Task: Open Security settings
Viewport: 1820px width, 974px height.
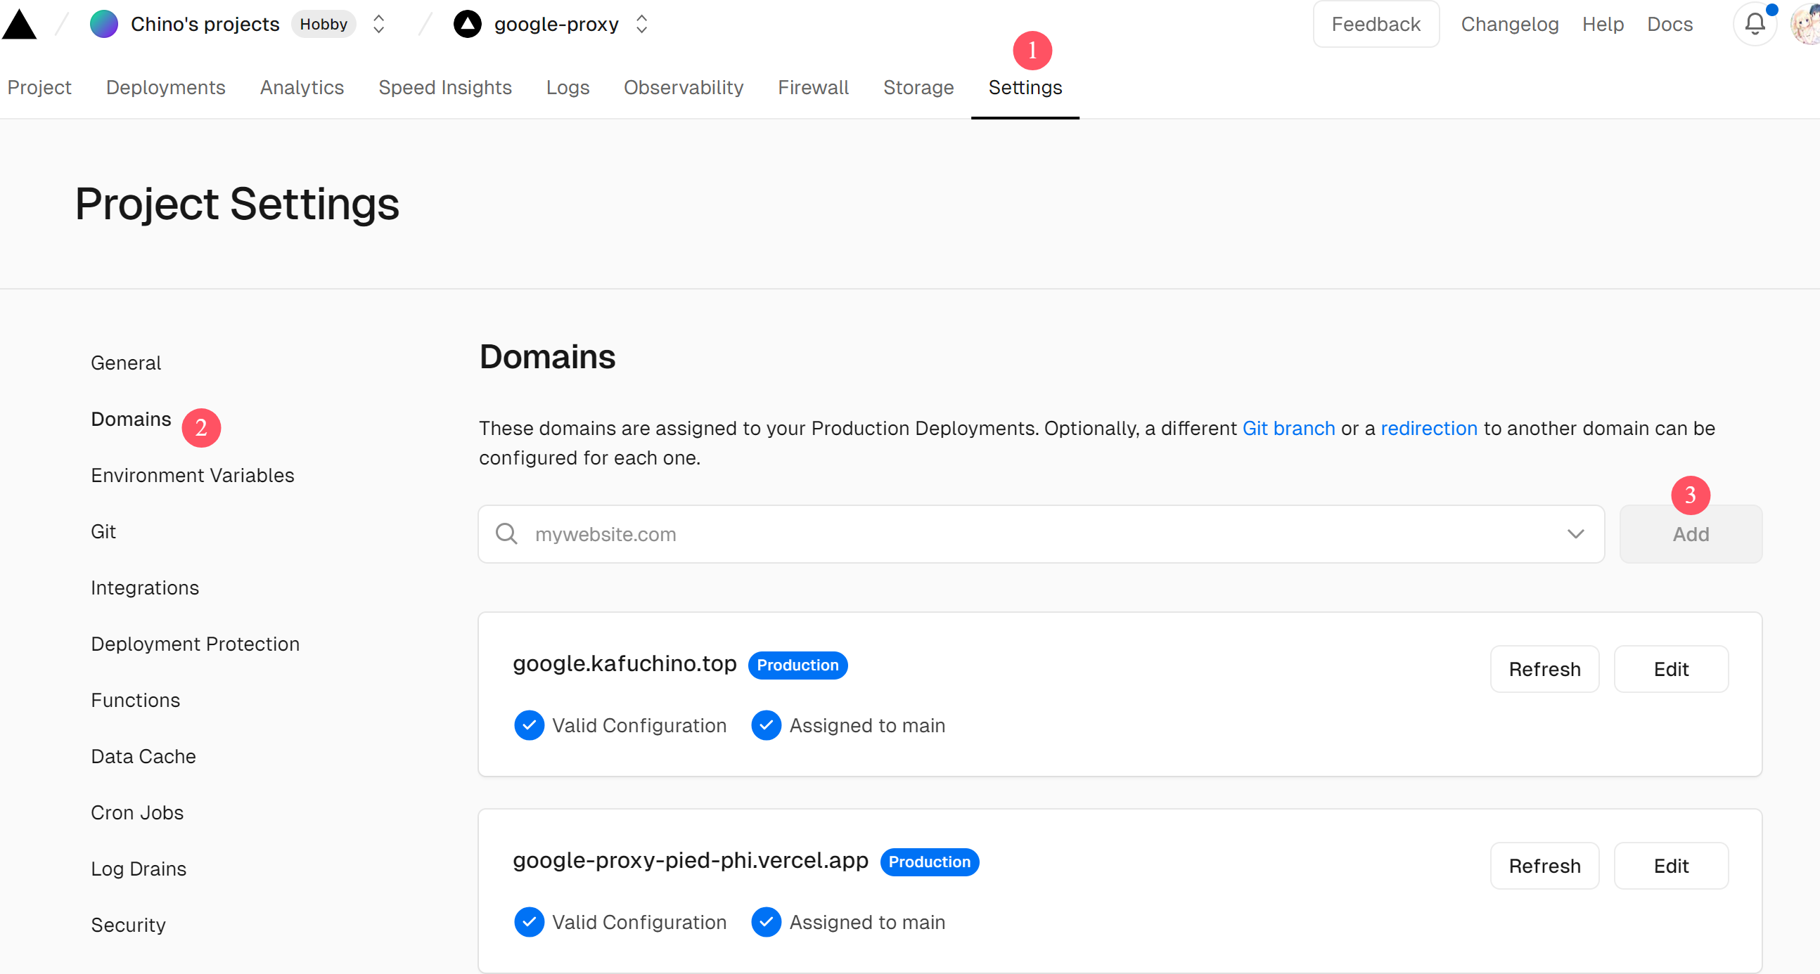Action: point(128,925)
